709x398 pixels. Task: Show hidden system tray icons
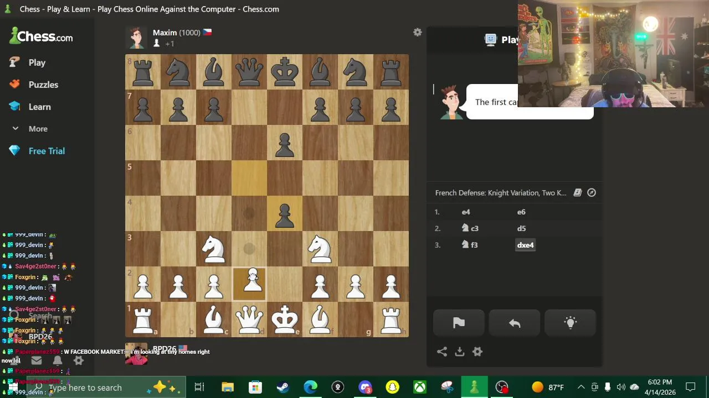tap(581, 387)
